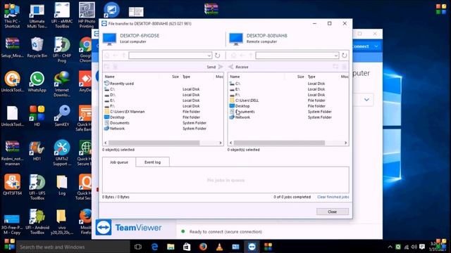Click the remote computer monitor icon
The width and height of the screenshot is (451, 253).
point(236,39)
